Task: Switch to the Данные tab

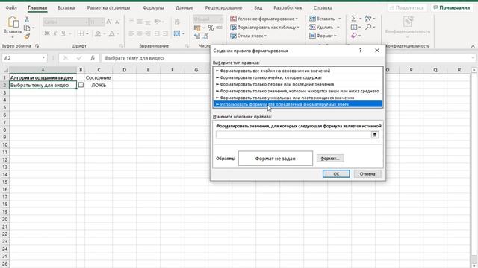Action: tap(184, 7)
